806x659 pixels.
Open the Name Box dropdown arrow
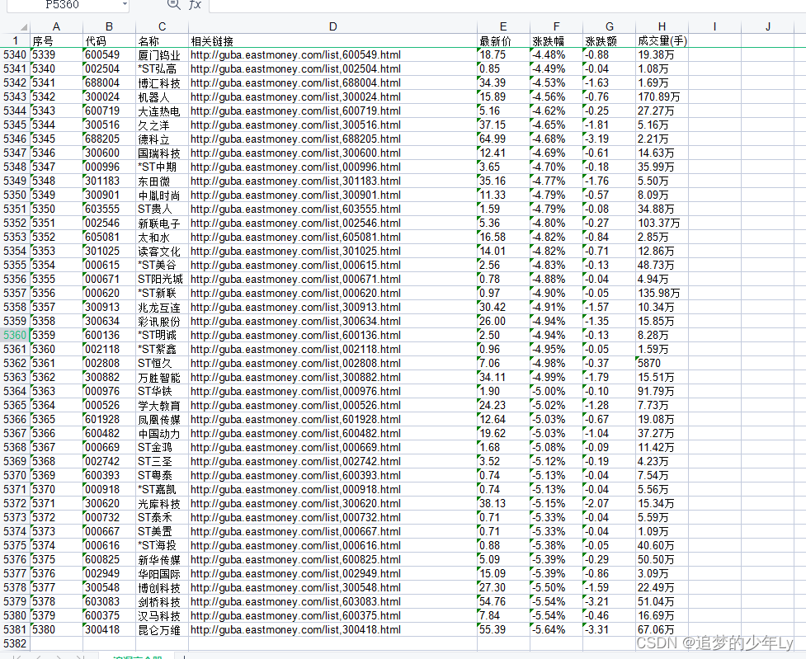(x=125, y=5)
